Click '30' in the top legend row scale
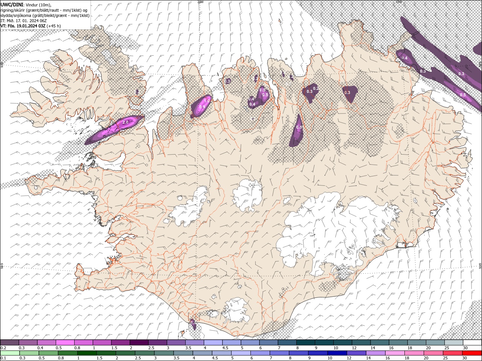The height and width of the screenshot is (361, 482). click(465, 348)
